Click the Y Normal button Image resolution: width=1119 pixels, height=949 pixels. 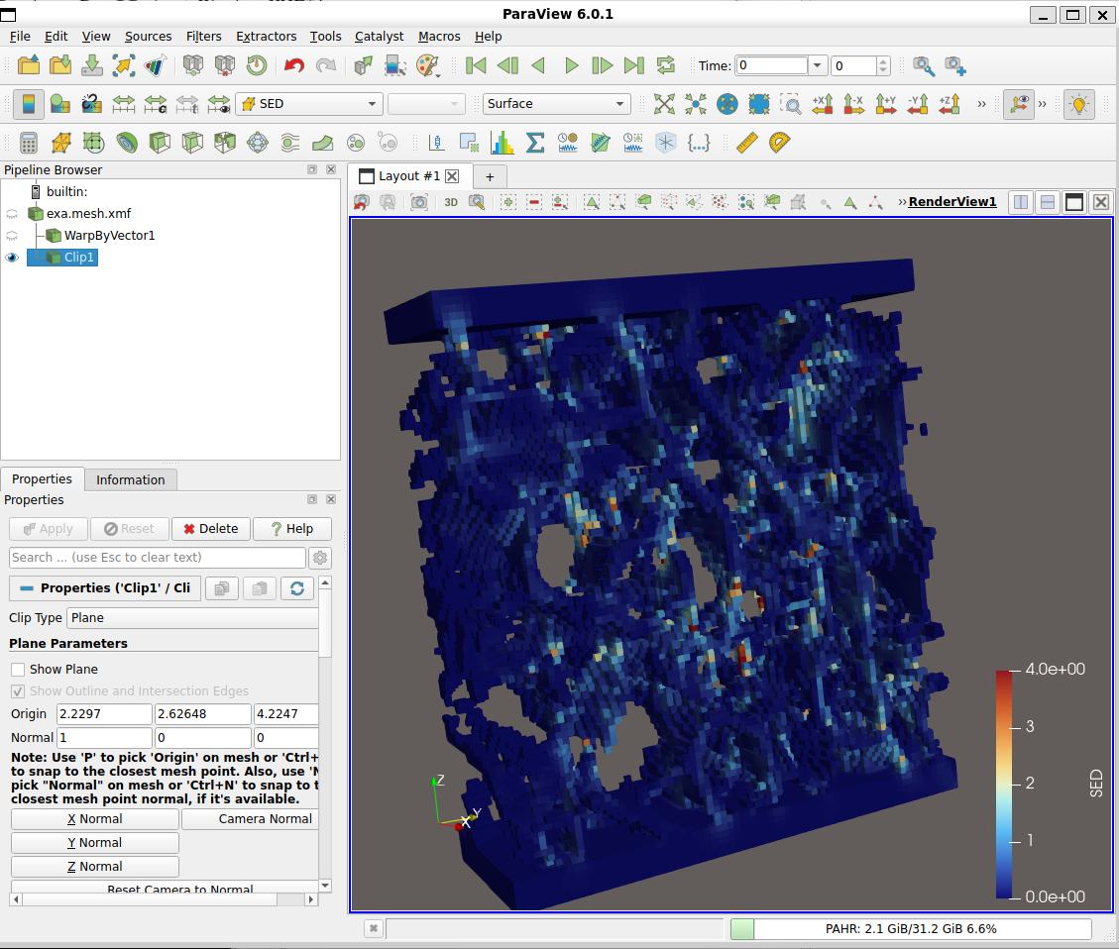95,843
